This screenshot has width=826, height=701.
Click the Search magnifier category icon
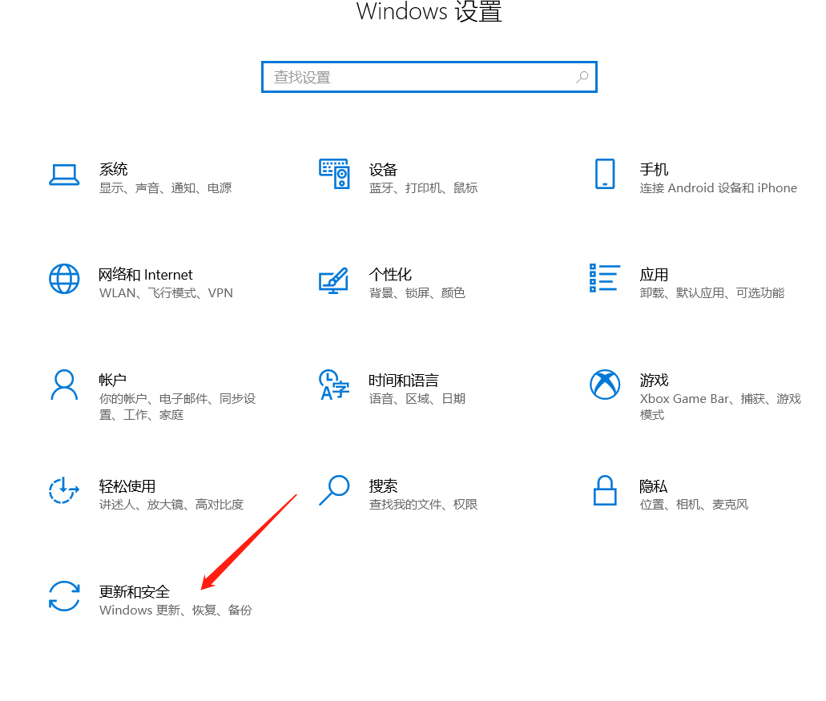[x=334, y=490]
